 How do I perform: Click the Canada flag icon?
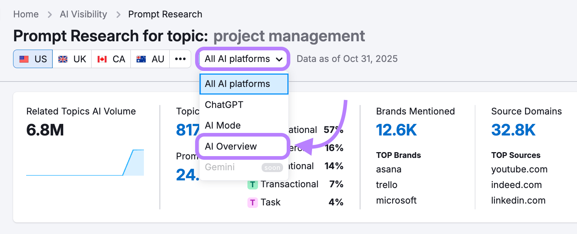(102, 59)
